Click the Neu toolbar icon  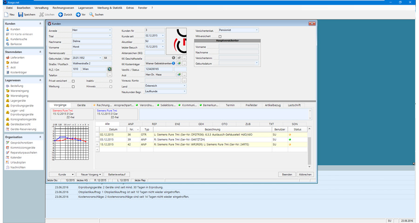[x=6, y=15]
